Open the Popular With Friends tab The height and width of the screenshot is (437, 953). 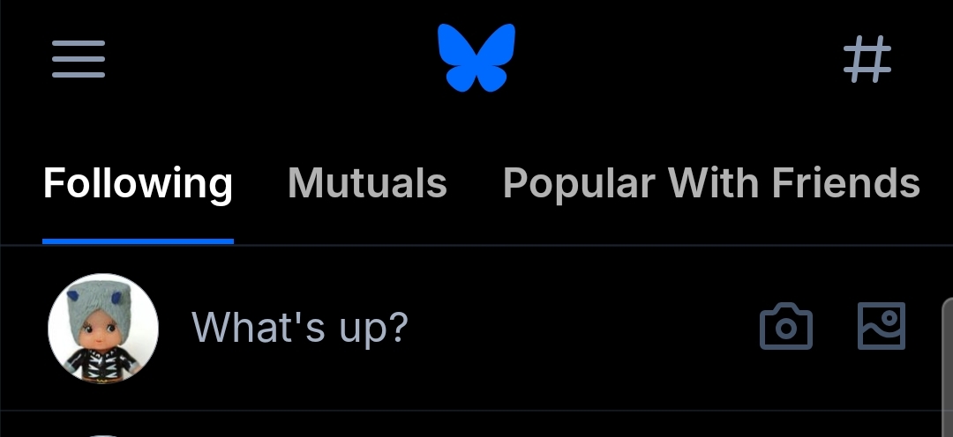click(711, 184)
